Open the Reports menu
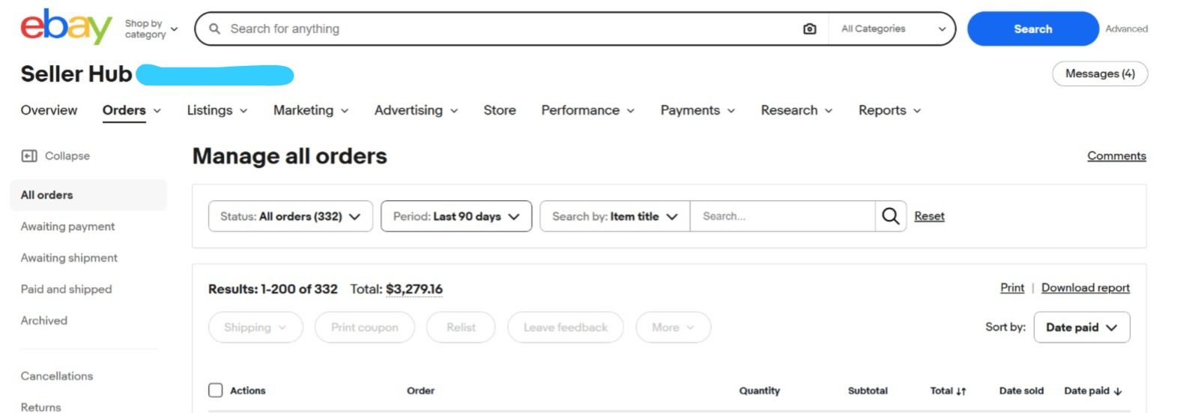 coord(889,111)
